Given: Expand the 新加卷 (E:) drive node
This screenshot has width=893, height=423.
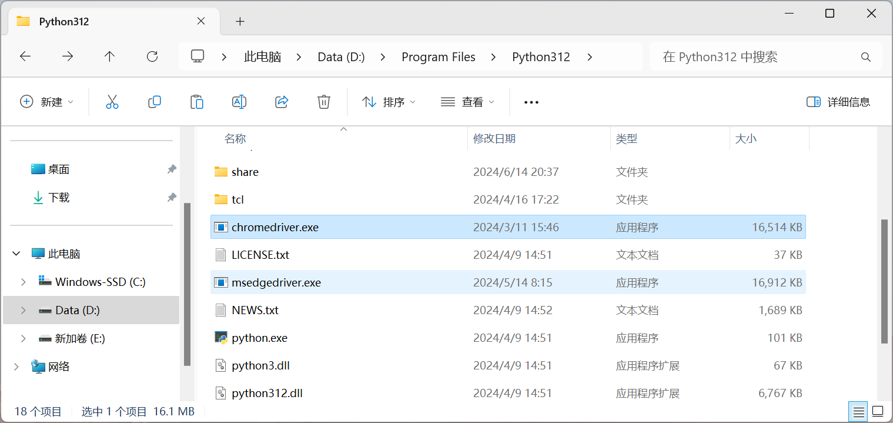Looking at the screenshot, I should (24, 338).
